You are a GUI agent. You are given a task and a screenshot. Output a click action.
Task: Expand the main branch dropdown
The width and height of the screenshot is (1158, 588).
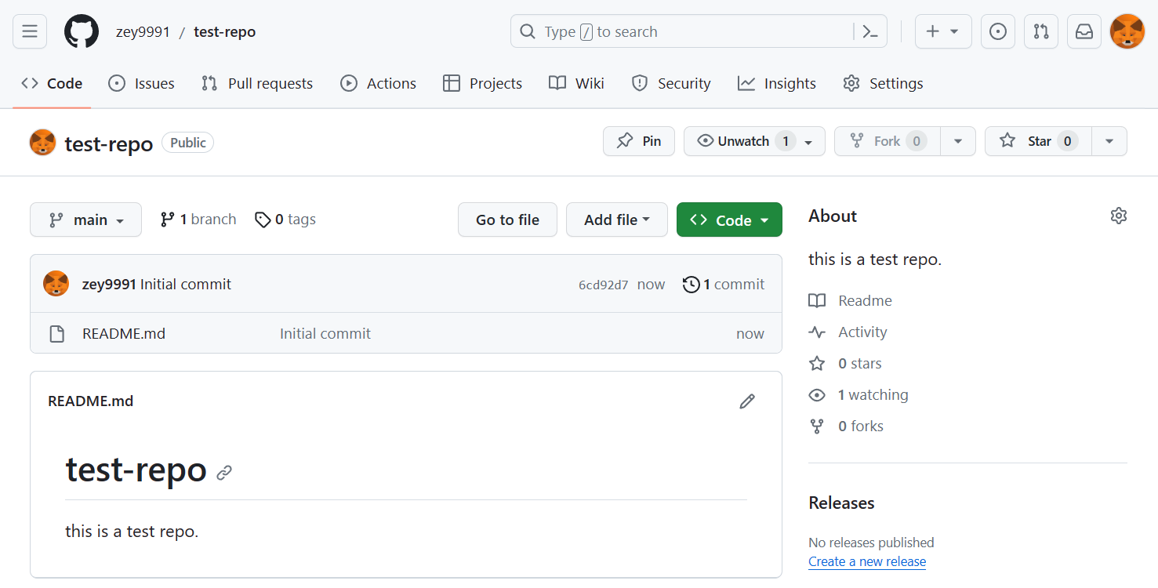tap(85, 220)
